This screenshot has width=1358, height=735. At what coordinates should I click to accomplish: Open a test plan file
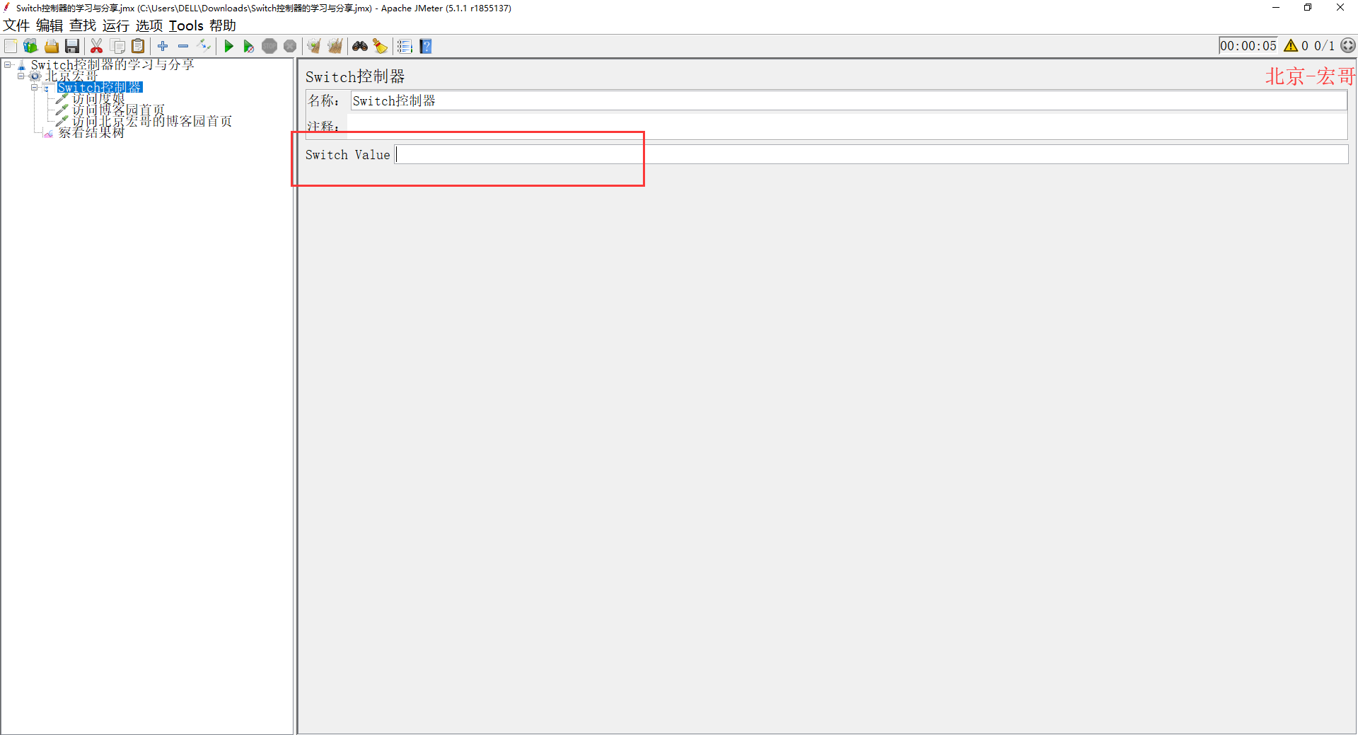pos(52,46)
